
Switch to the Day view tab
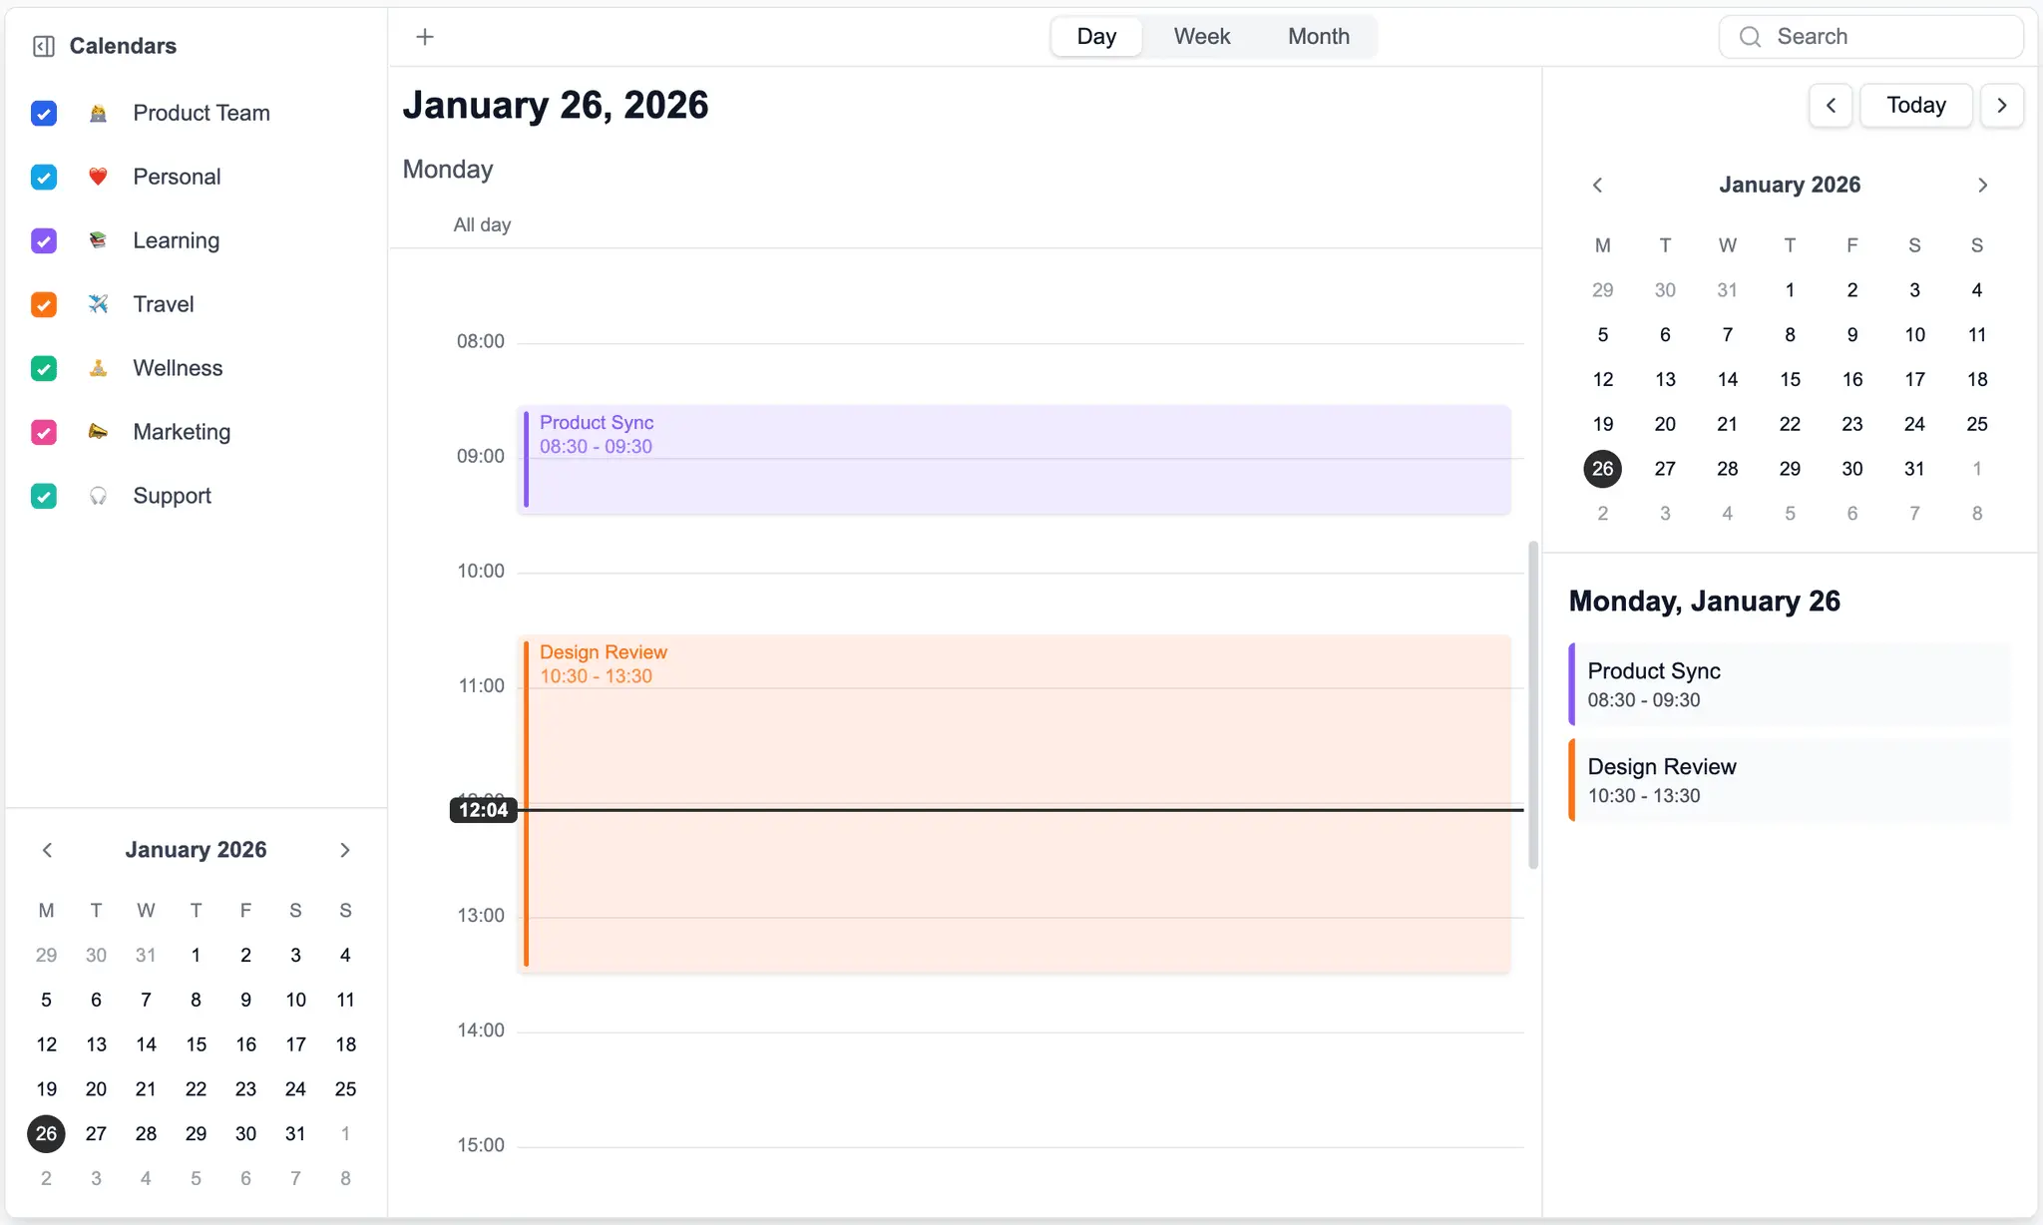point(1096,37)
